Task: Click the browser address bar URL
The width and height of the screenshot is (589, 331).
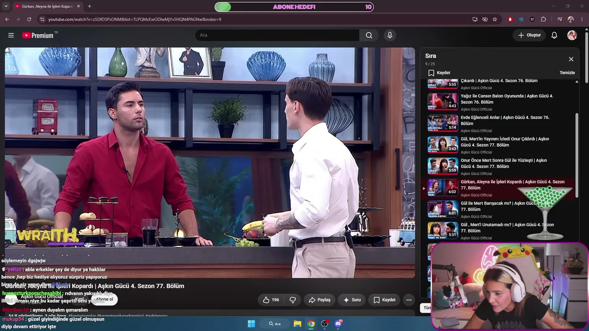Action: point(135,19)
